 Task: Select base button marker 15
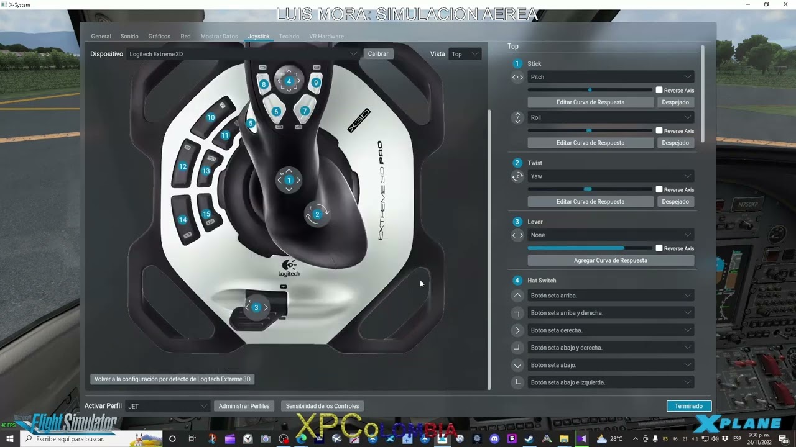pyautogui.click(x=206, y=214)
